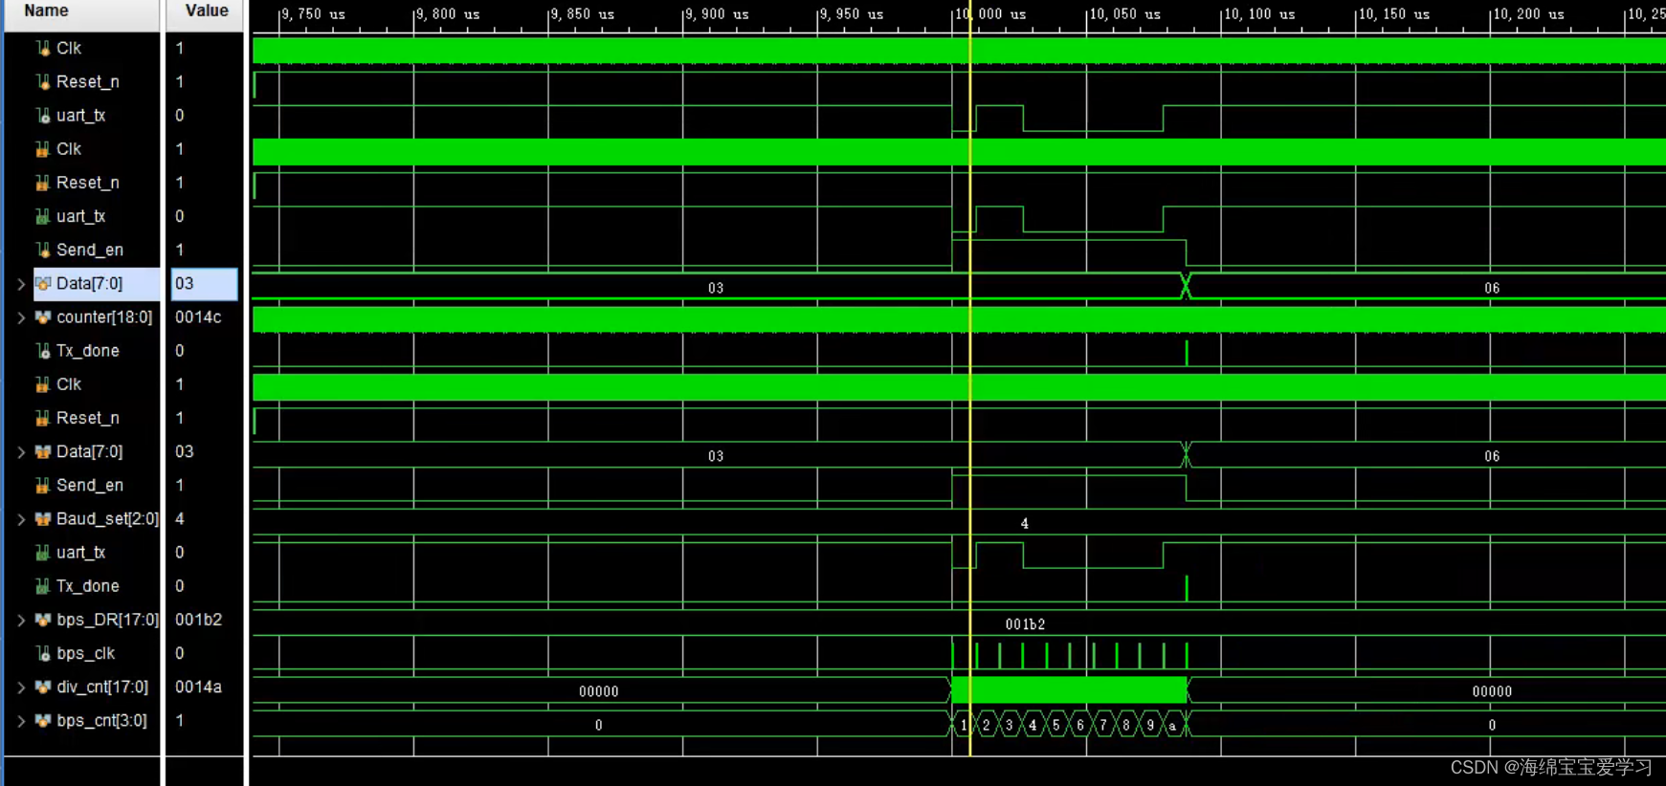Click the 001b2 label in bps_DR waveform
This screenshot has height=786, width=1666.
tap(1025, 624)
